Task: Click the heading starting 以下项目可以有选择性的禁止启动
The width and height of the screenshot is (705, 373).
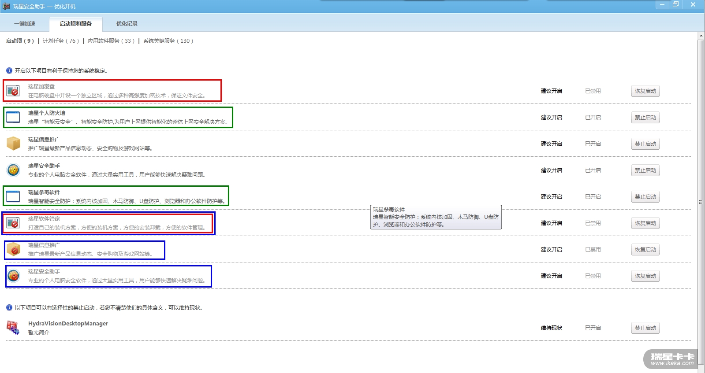Action: 110,308
